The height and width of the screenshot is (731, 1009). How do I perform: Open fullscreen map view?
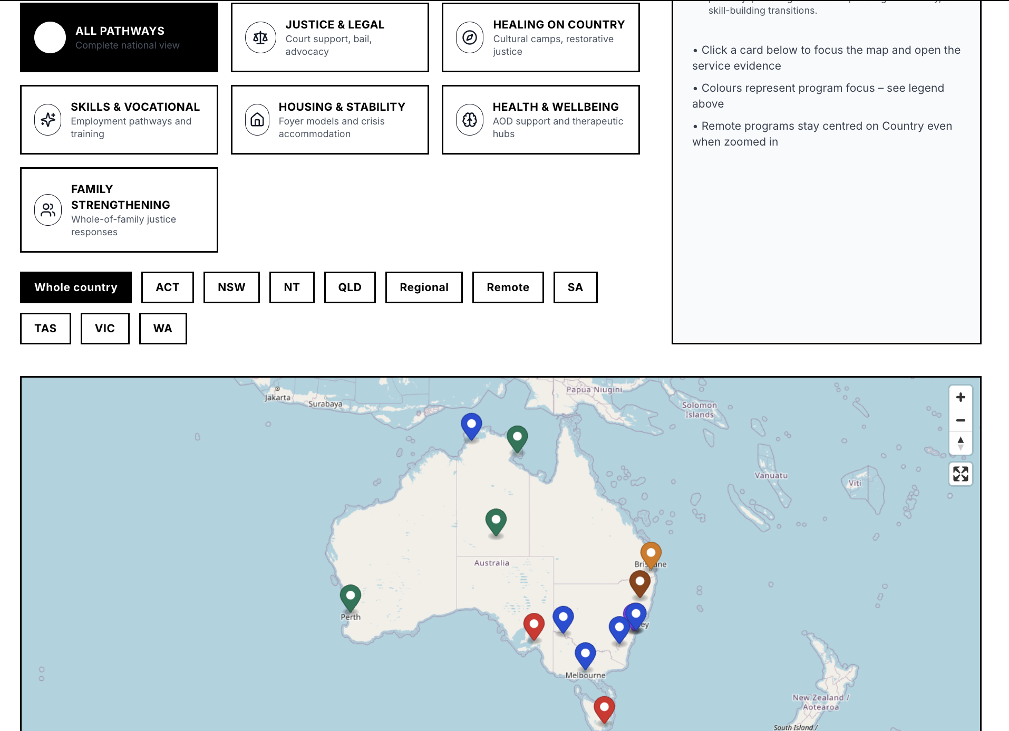[x=961, y=475]
